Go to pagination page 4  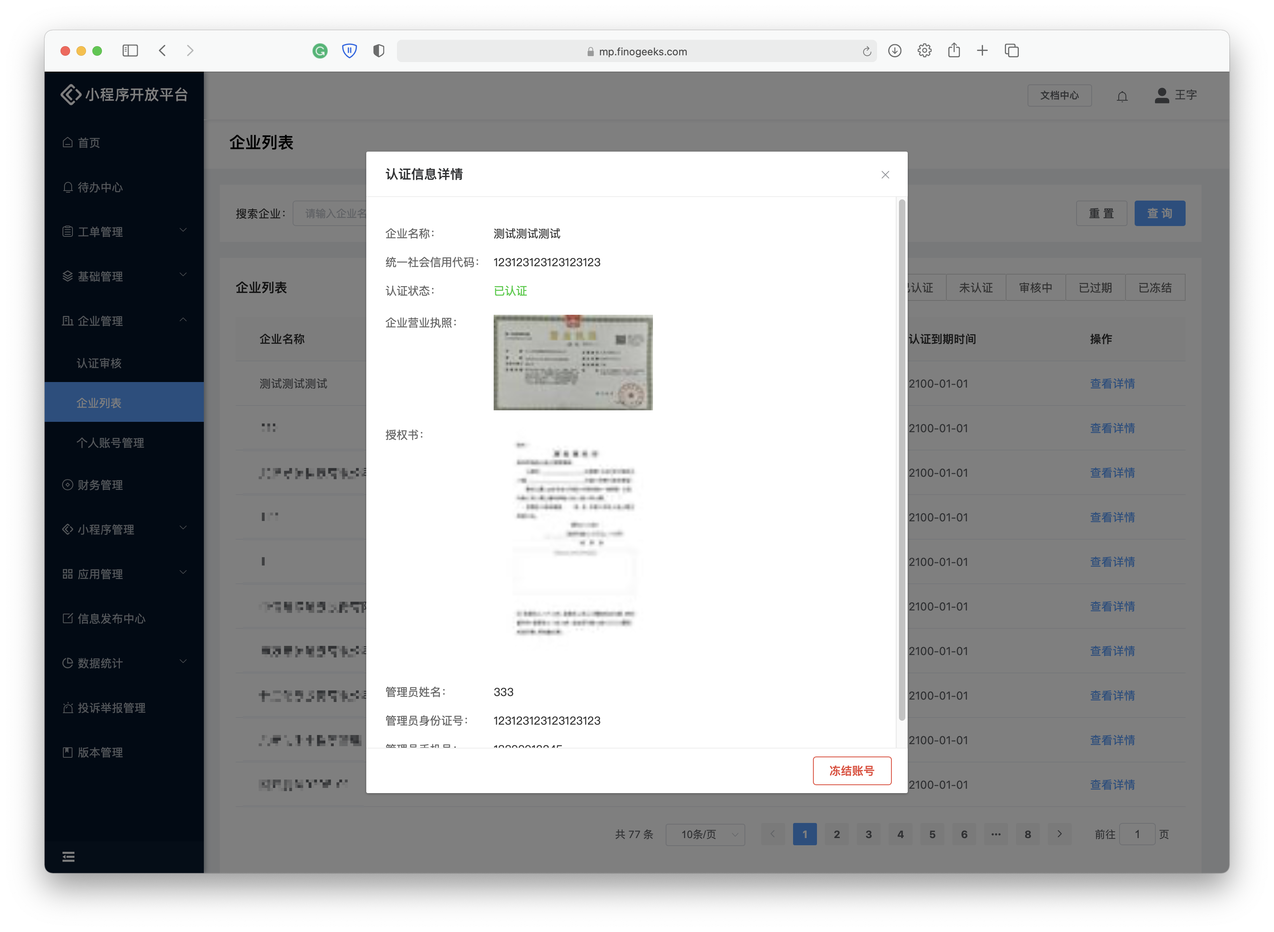(900, 834)
